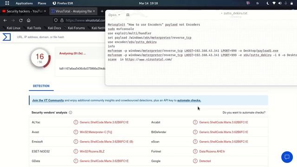Viewport: 297px width, 167px height.
Task: Click alert icon in Emsisoft row
Action: pyautogui.click(x=76, y=141)
